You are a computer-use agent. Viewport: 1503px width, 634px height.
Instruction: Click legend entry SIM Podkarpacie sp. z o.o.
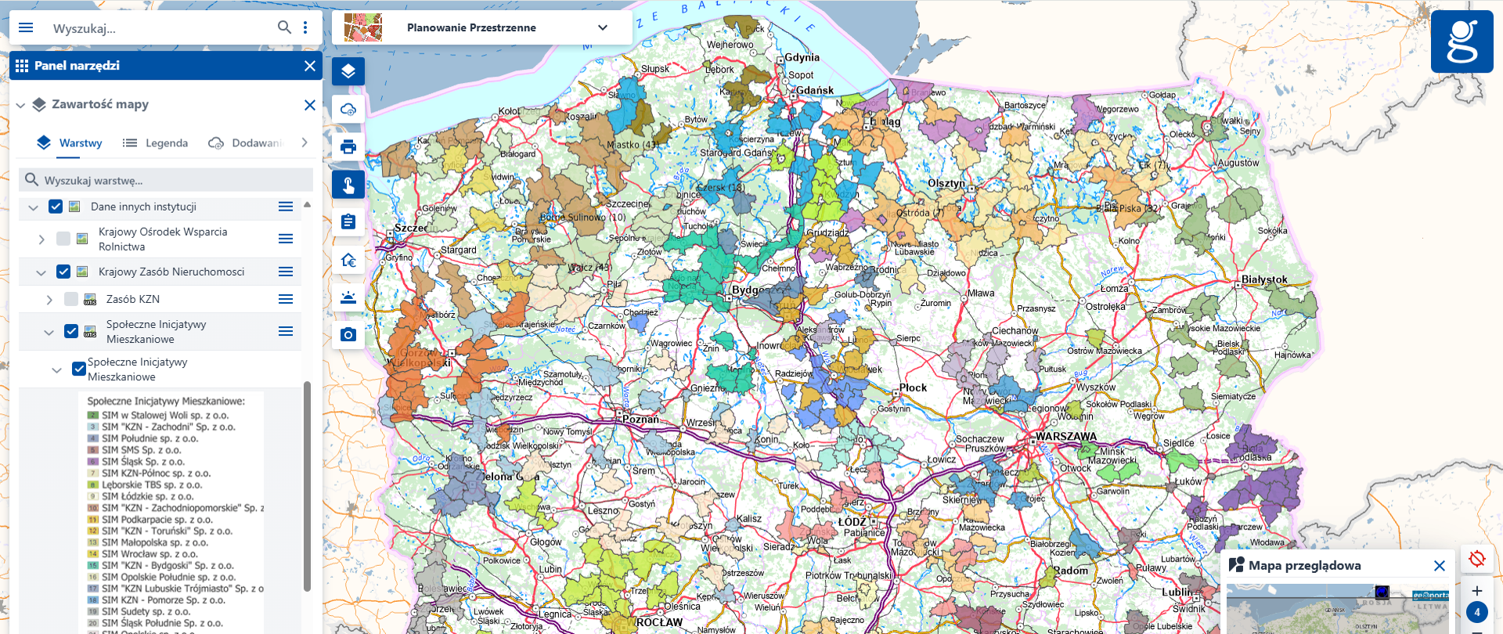point(157,519)
